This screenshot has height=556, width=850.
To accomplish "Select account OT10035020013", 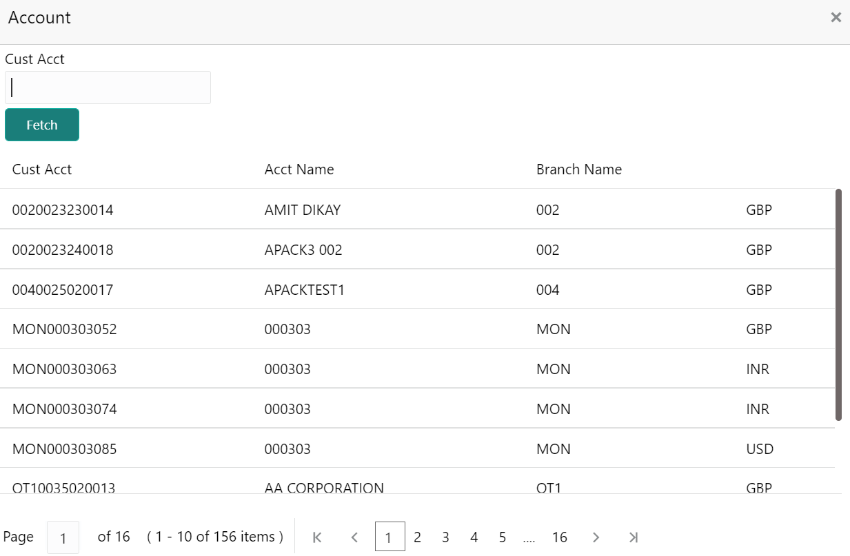I will [x=63, y=488].
